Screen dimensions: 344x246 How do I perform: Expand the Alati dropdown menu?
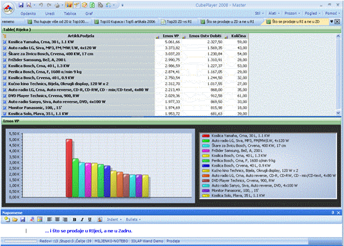point(274,14)
